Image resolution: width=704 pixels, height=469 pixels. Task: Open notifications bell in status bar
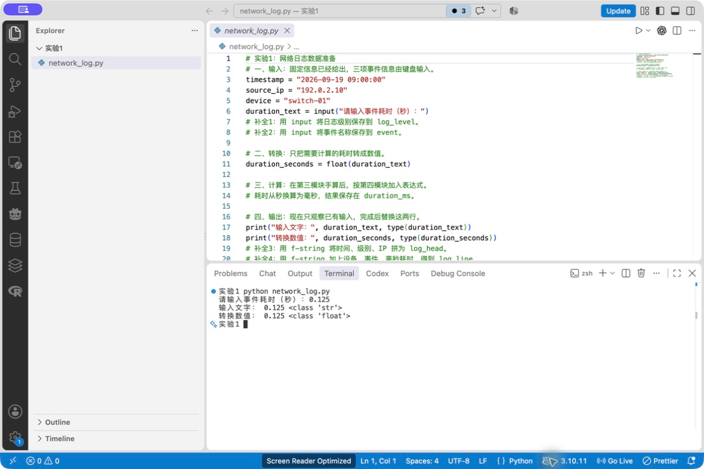(x=691, y=461)
